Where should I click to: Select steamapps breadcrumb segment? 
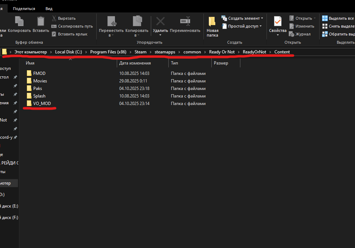coord(165,52)
